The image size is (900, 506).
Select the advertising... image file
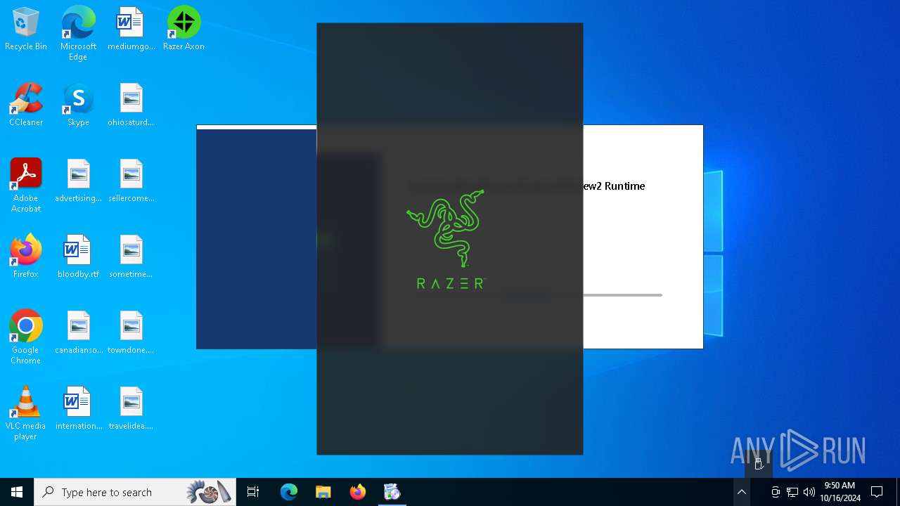pyautogui.click(x=78, y=181)
